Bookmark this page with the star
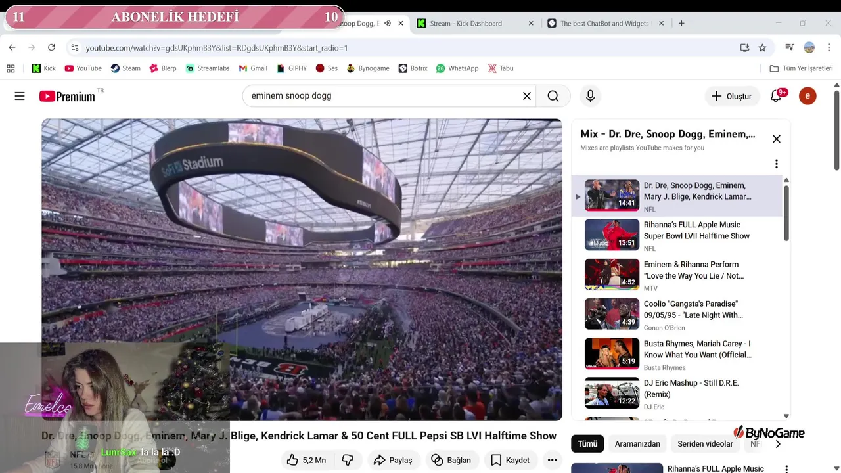This screenshot has height=473, width=841. 762,47
